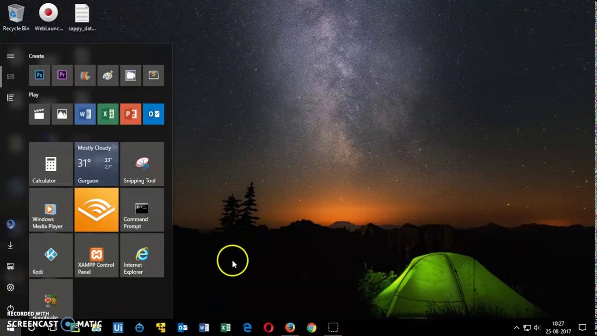
Task: Launch the Excel tile in Start menu
Action: click(108, 114)
